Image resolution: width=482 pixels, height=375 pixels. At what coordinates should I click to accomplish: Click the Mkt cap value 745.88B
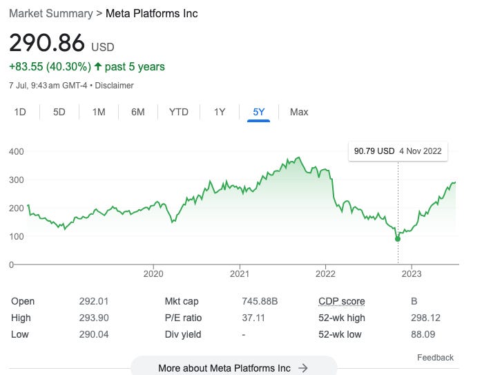[x=260, y=301]
